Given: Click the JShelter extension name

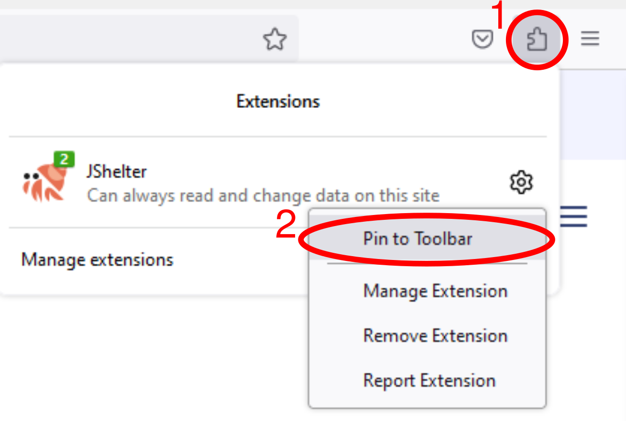Looking at the screenshot, I should [x=117, y=172].
